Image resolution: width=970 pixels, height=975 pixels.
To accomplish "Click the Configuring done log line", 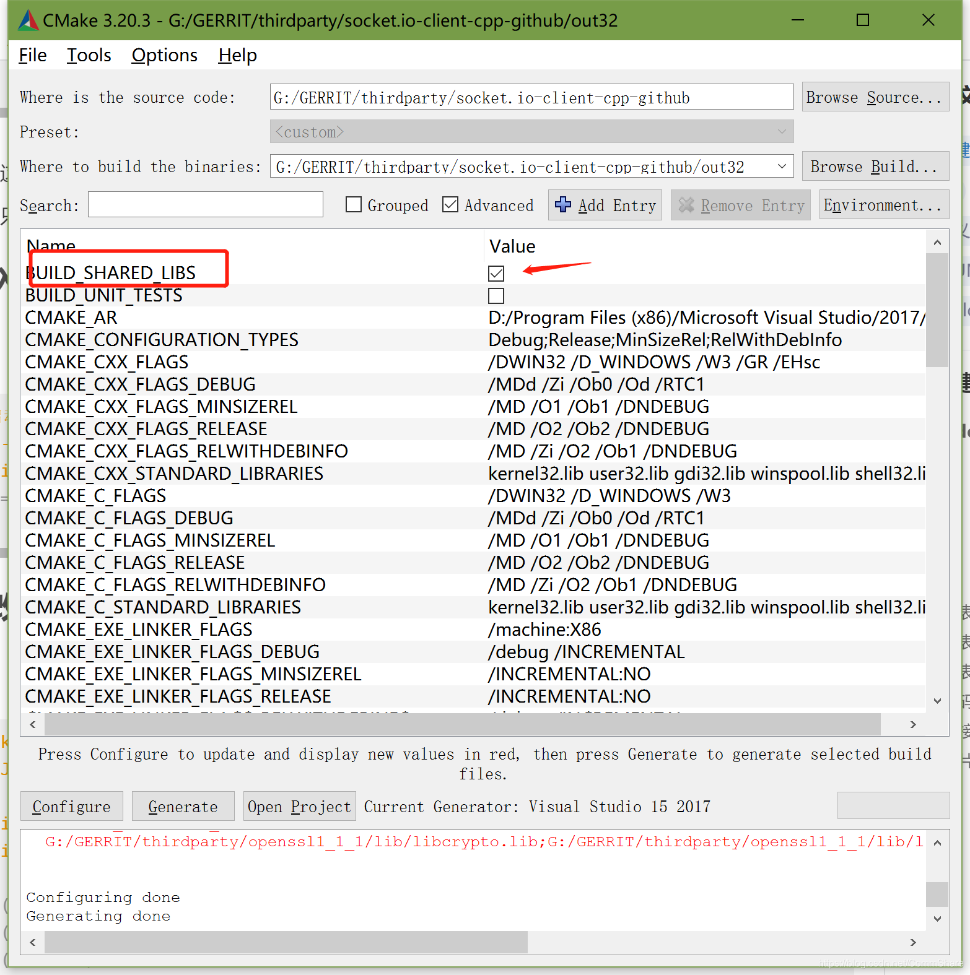I will click(x=103, y=898).
